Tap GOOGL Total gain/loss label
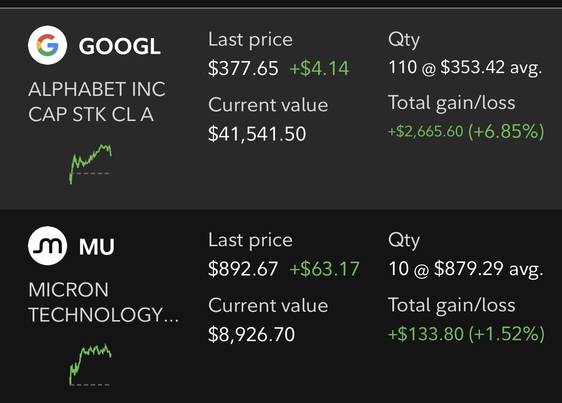562x403 pixels. click(452, 102)
